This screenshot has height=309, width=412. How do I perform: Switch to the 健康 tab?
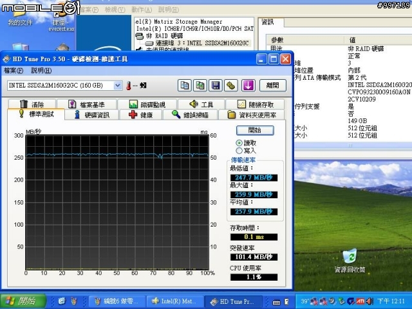pyautogui.click(x=141, y=115)
